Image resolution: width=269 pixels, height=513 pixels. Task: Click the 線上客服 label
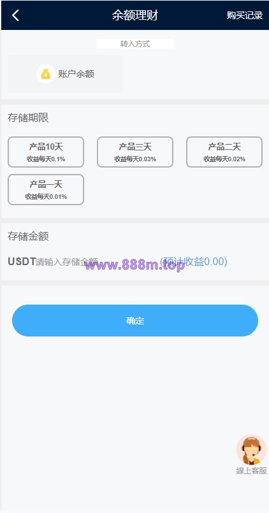[251, 470]
